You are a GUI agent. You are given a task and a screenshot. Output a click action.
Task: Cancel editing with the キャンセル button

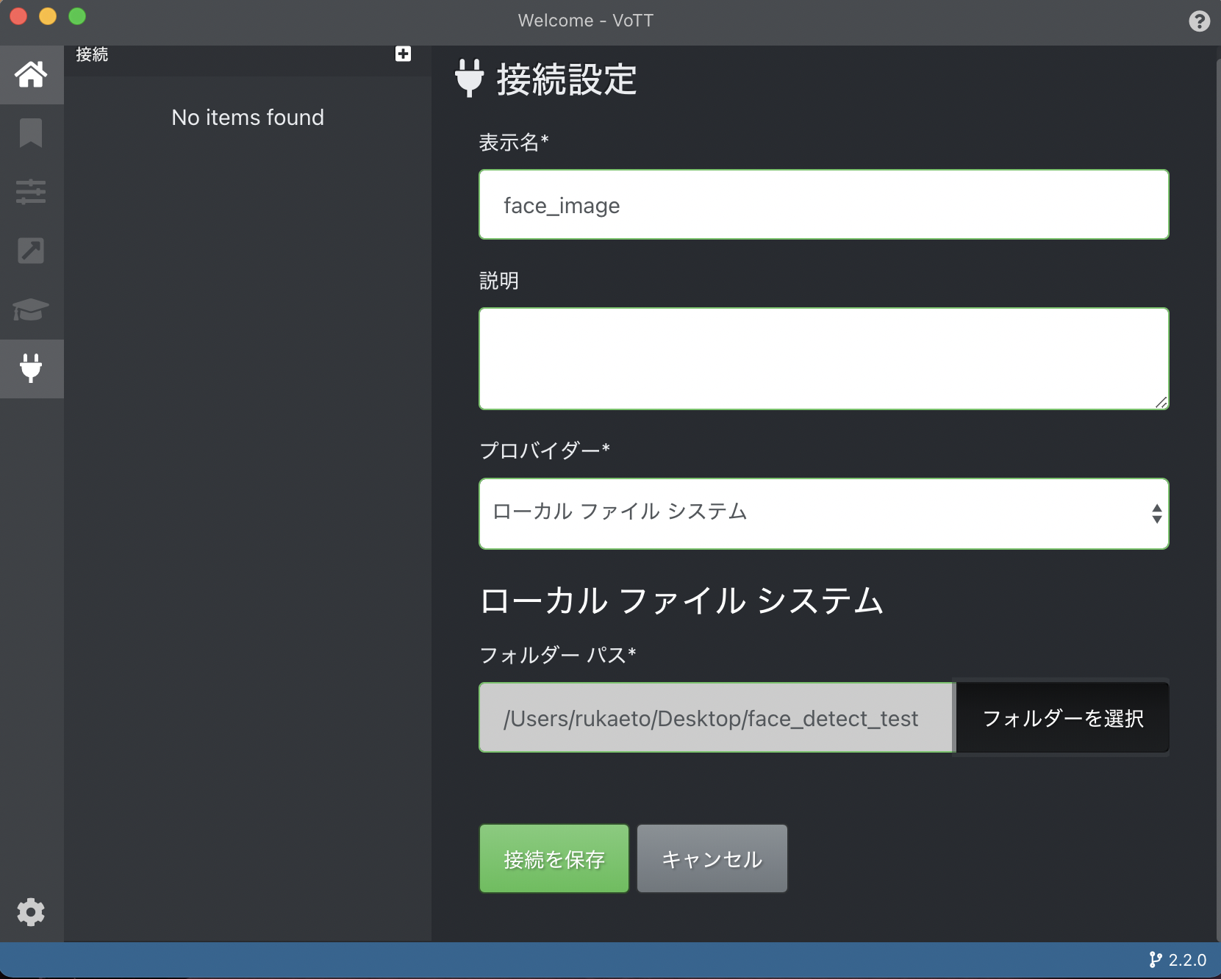(x=712, y=858)
